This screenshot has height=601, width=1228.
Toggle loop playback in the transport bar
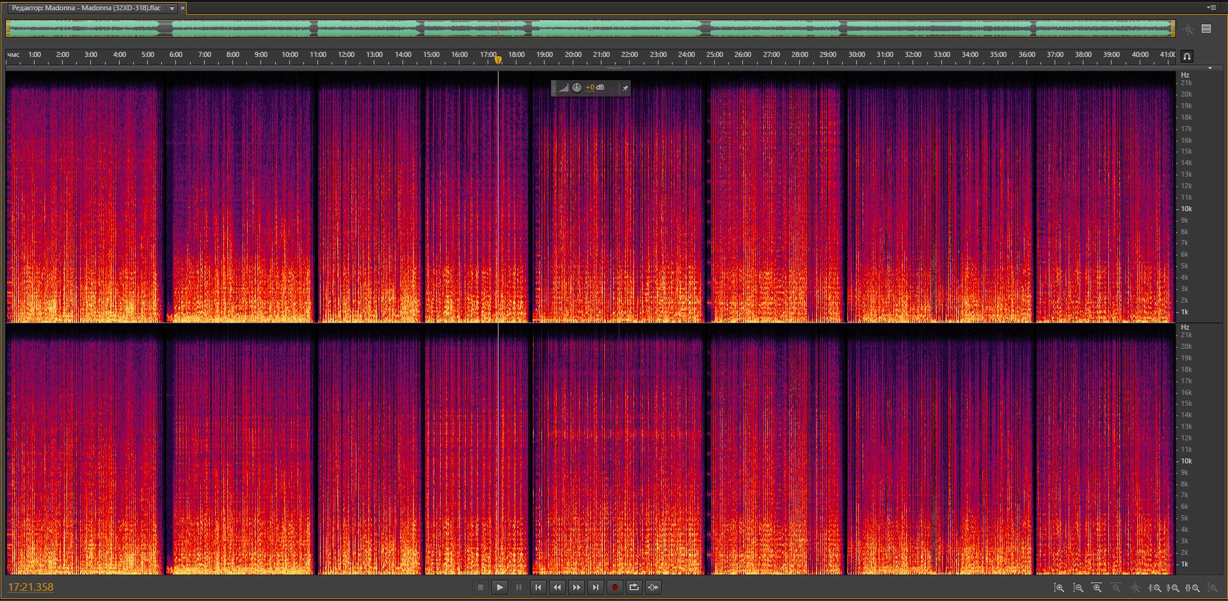(x=634, y=588)
